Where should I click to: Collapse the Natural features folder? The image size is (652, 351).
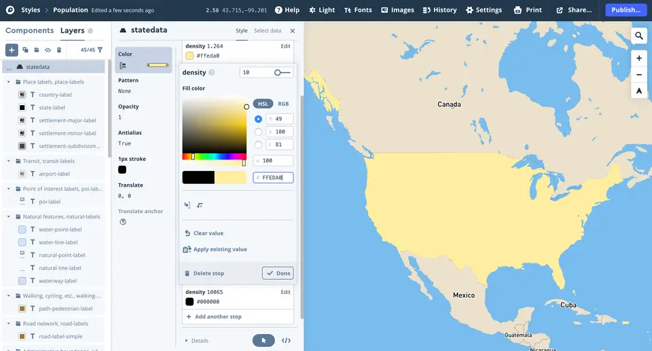coord(9,217)
